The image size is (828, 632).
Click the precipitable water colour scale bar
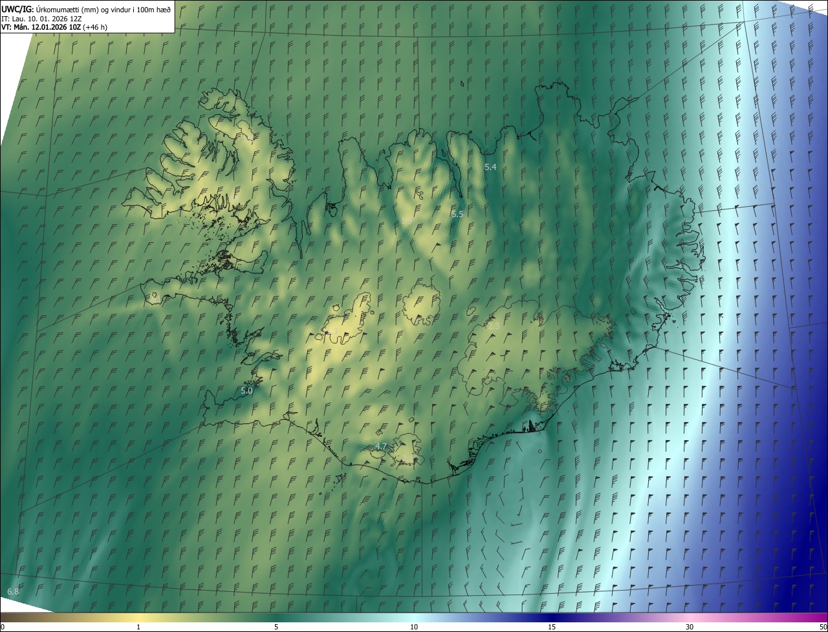414,617
